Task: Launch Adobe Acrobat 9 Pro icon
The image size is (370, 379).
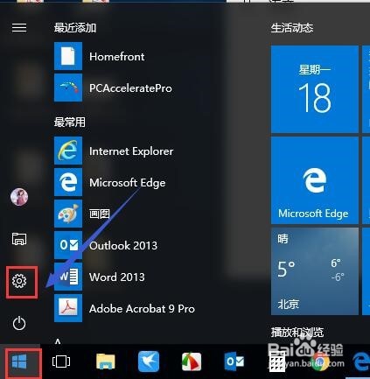Action: (68, 308)
